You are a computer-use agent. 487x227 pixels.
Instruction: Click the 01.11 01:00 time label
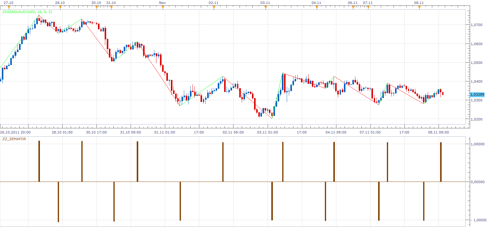(x=165, y=132)
